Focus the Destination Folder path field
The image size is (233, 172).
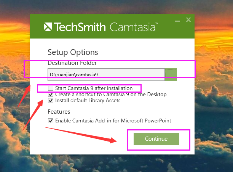coord(106,74)
